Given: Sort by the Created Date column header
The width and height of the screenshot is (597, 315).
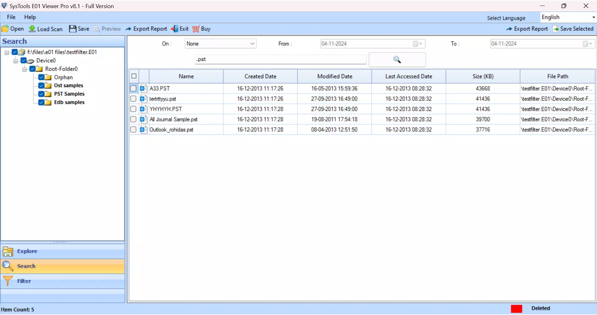Looking at the screenshot, I should 260,76.
